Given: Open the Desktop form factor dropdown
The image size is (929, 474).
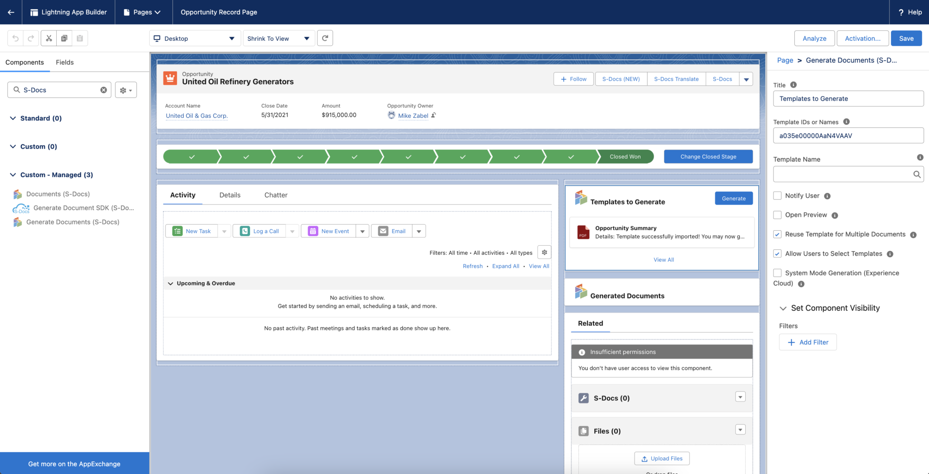Looking at the screenshot, I should (194, 38).
